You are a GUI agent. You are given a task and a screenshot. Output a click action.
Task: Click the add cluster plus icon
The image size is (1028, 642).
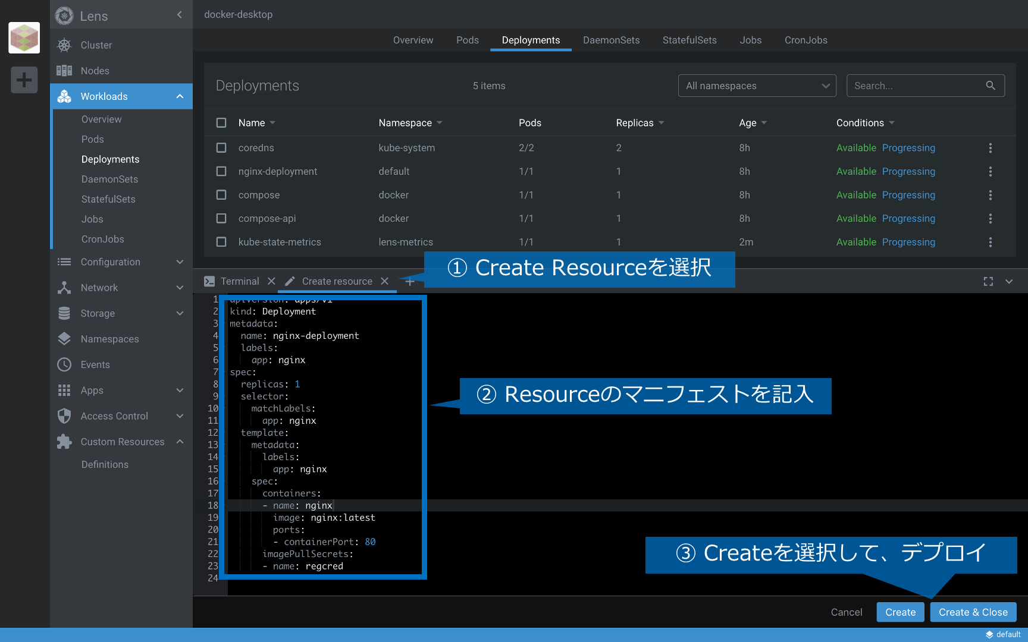[x=24, y=80]
